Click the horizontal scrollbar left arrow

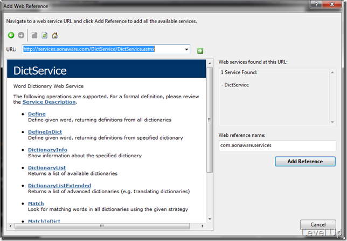click(10, 226)
